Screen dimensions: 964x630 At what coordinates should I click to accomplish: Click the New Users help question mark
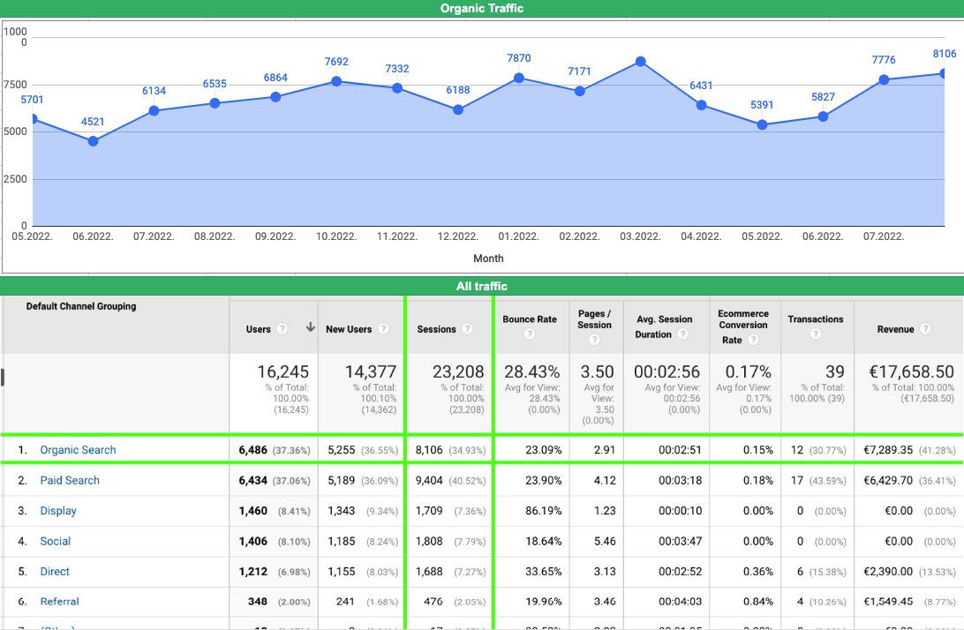pyautogui.click(x=384, y=329)
